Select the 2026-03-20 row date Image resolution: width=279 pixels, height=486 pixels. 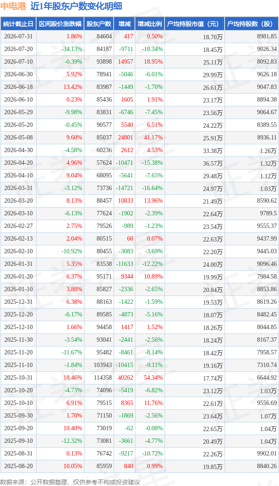click(x=18, y=201)
